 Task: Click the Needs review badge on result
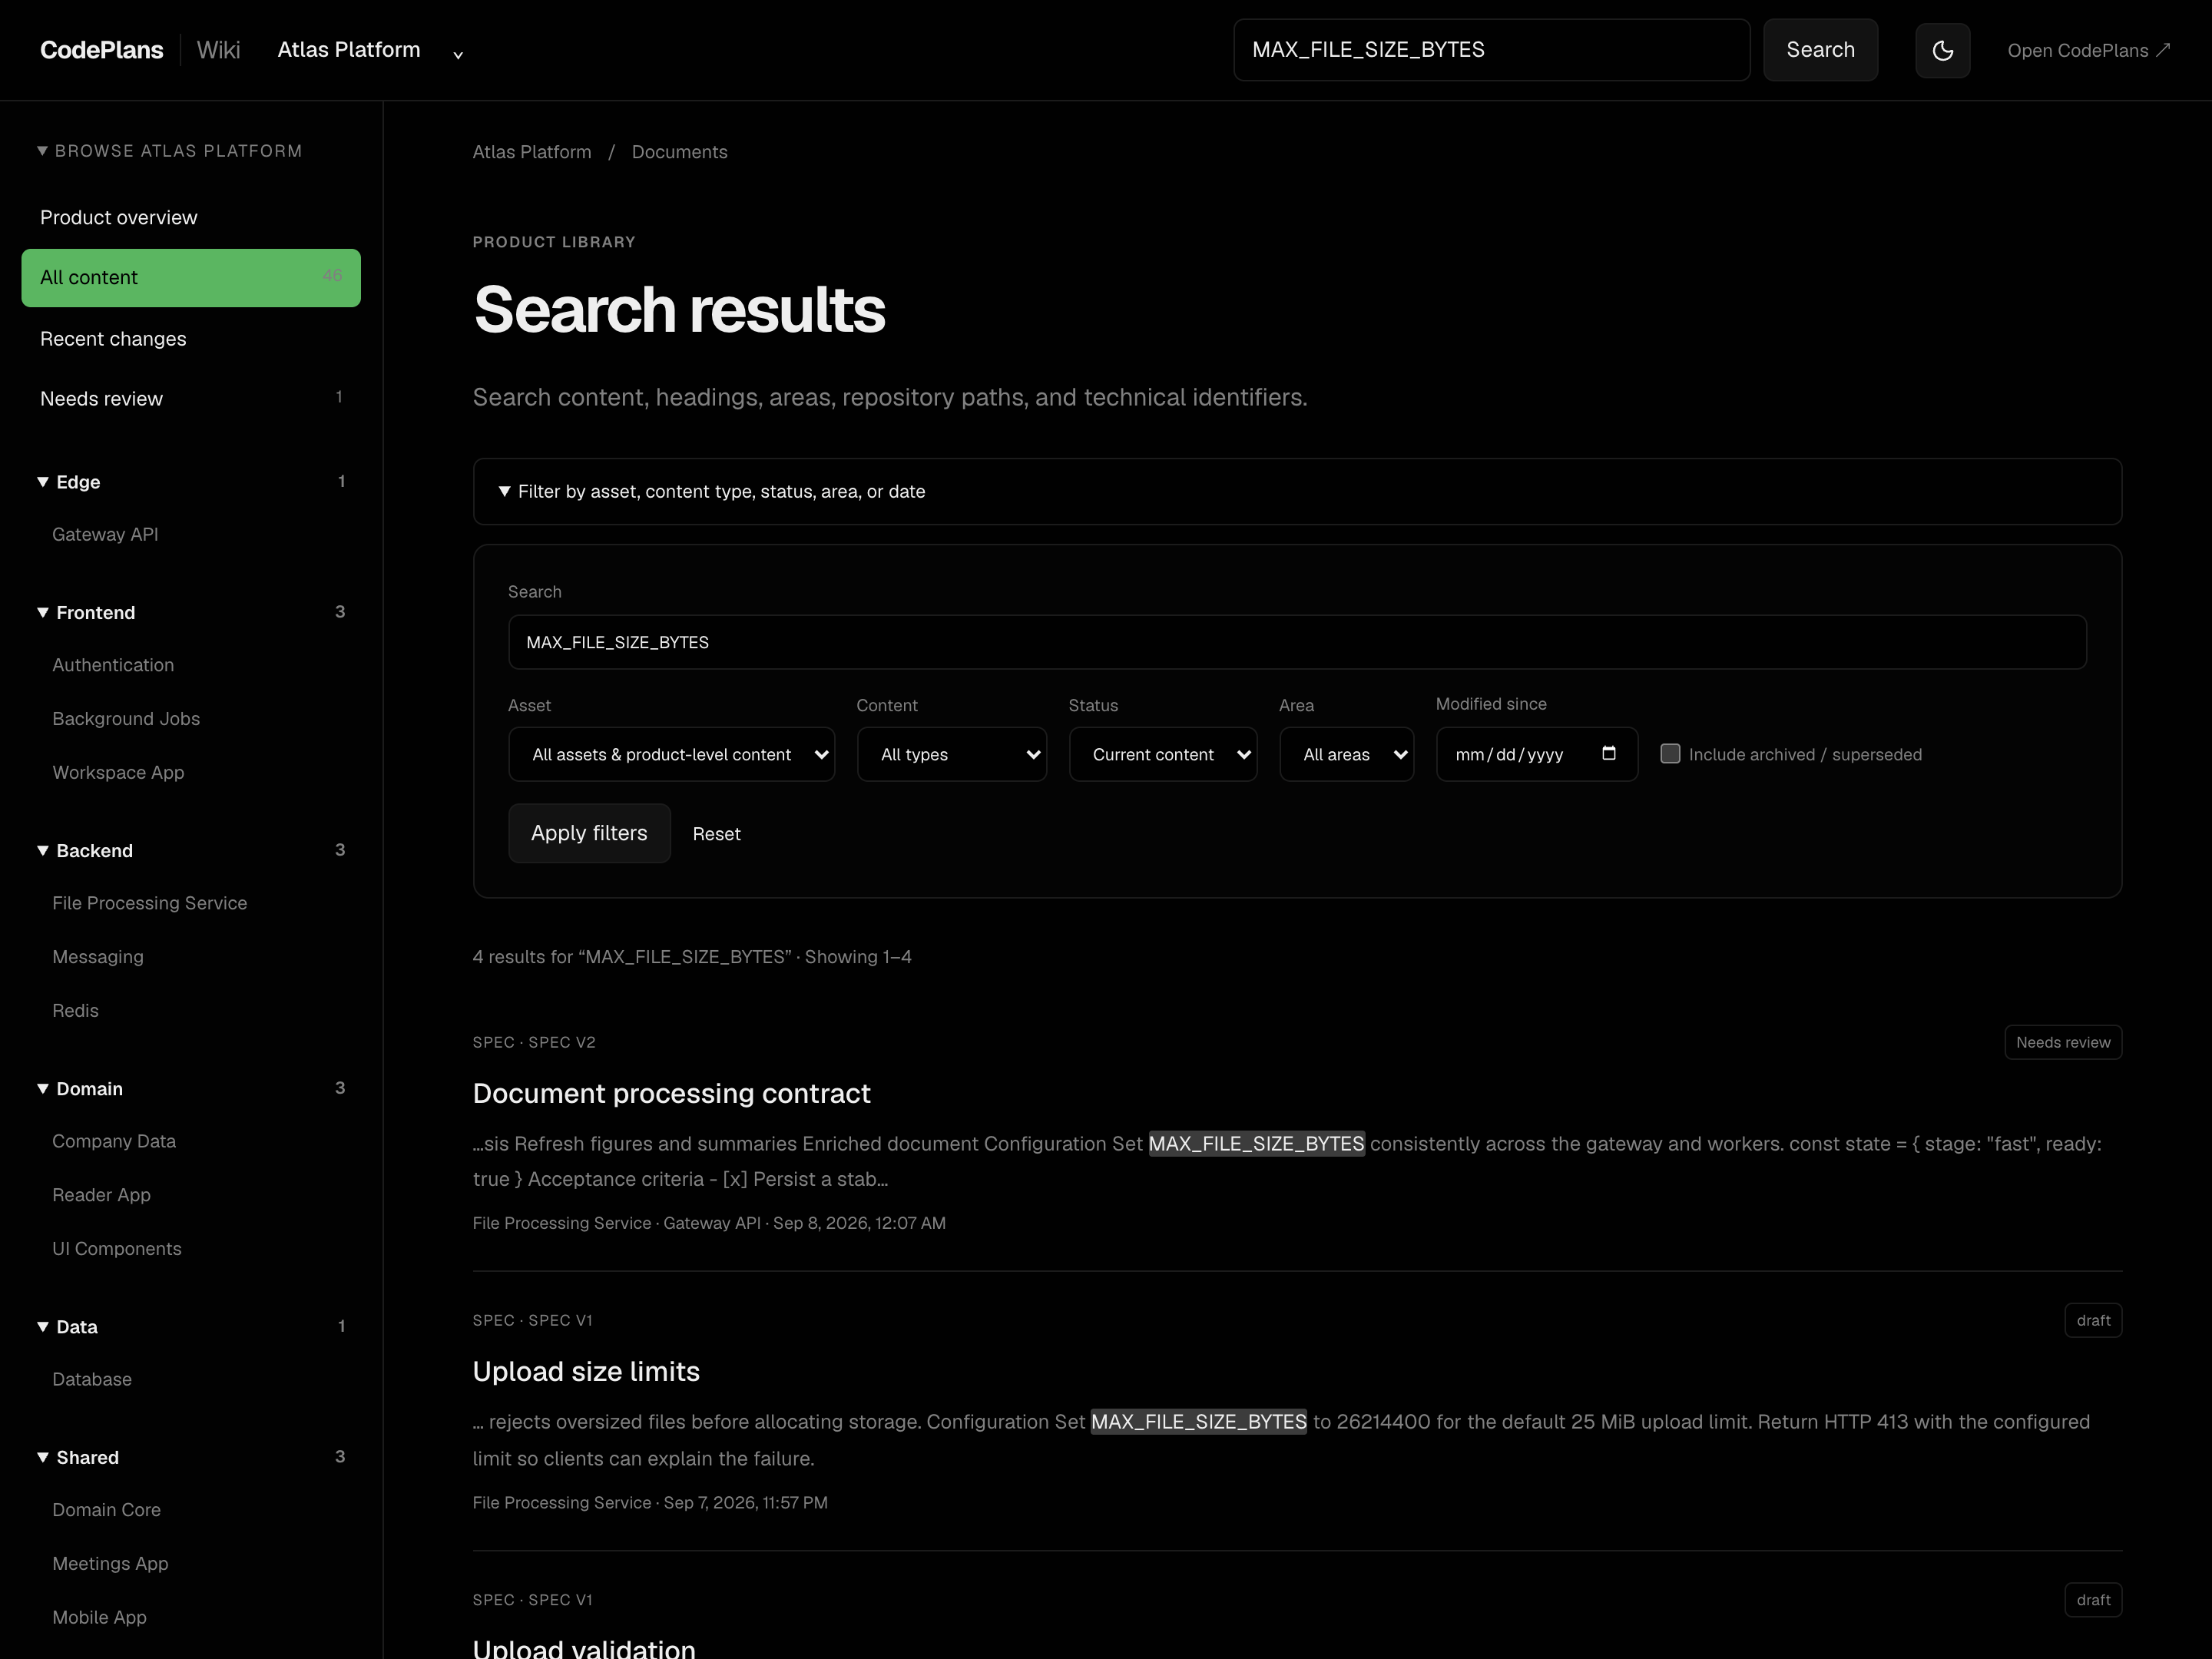(x=2062, y=1042)
